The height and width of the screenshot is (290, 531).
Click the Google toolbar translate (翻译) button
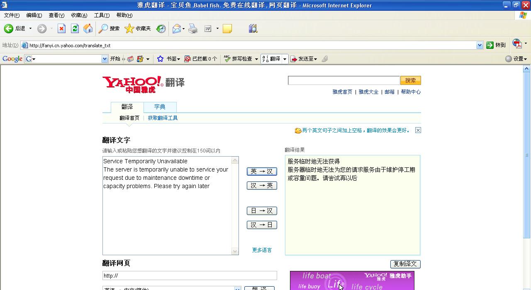click(271, 59)
